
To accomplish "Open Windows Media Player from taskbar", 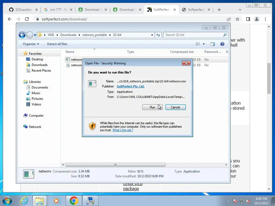I will pyautogui.click(x=56, y=201).
